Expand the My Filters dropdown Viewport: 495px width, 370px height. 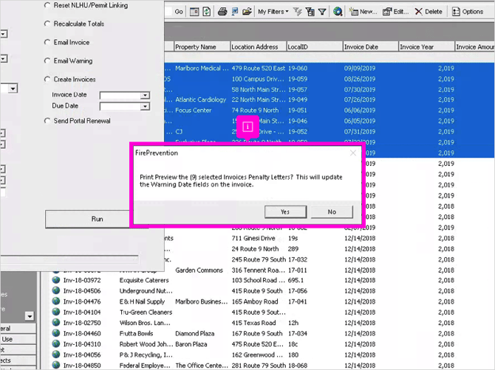click(x=273, y=12)
